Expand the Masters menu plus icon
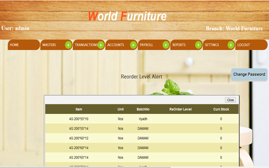 tap(68, 45)
